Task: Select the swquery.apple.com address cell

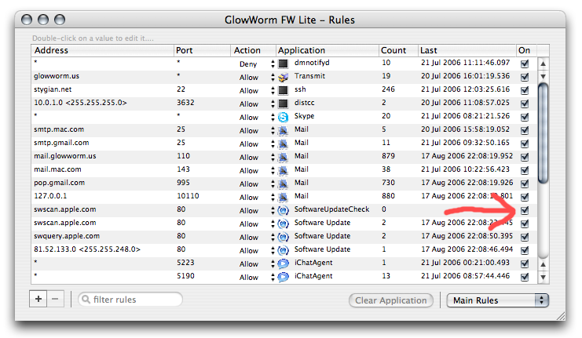Action: click(67, 236)
